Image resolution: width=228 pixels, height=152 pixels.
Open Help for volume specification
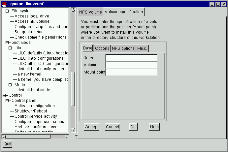[154, 127]
